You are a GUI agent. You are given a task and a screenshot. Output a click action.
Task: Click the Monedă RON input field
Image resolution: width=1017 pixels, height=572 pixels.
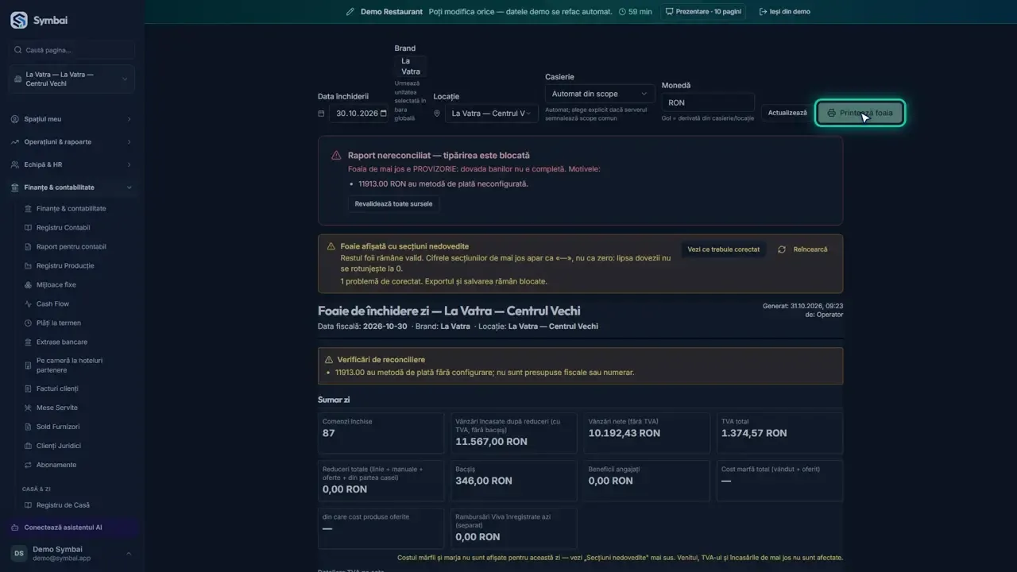click(708, 102)
